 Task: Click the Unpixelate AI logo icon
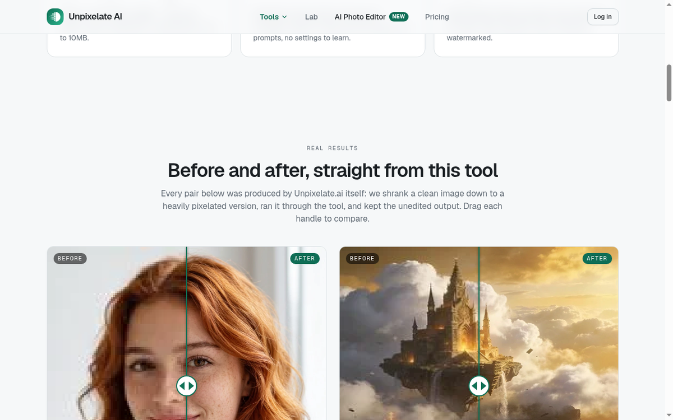55,17
